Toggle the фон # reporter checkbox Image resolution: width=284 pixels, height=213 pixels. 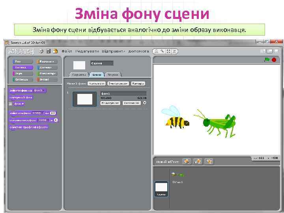[x=11, y=104]
